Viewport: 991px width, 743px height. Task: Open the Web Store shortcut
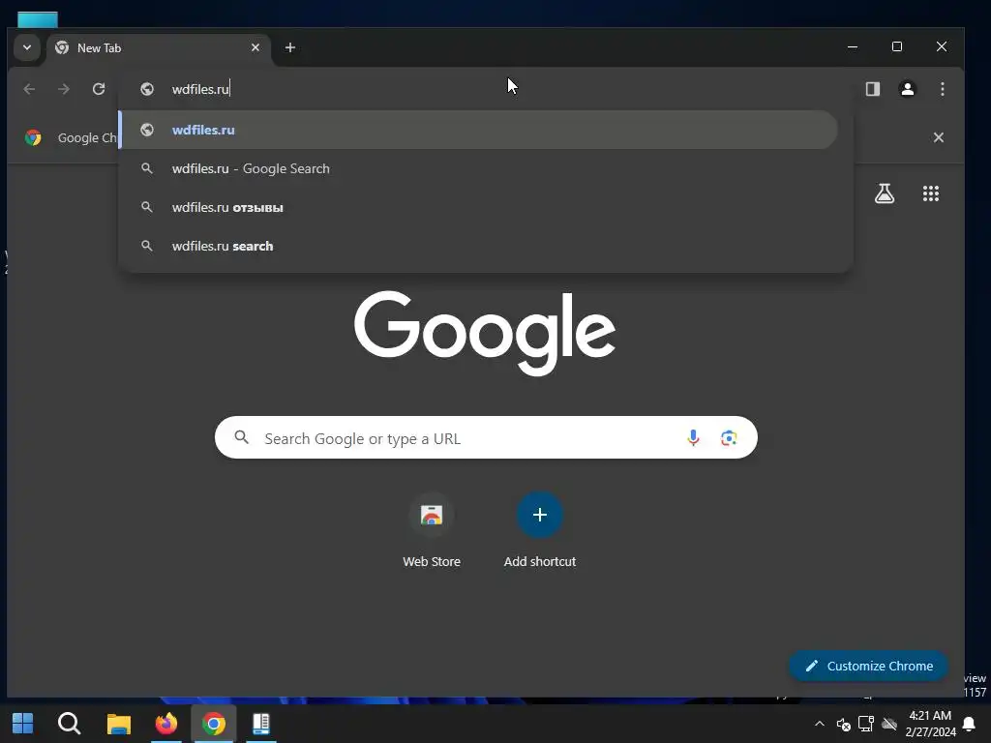tap(432, 531)
